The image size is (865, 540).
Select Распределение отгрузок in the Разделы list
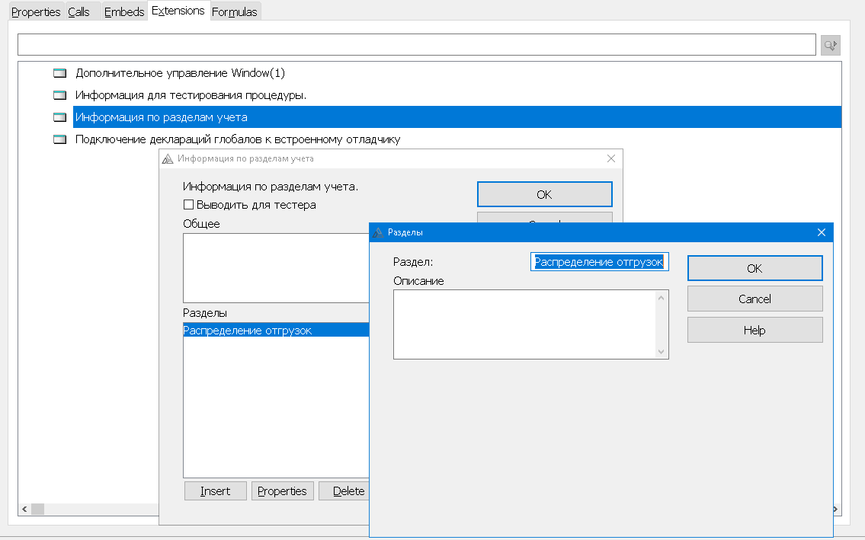point(248,331)
